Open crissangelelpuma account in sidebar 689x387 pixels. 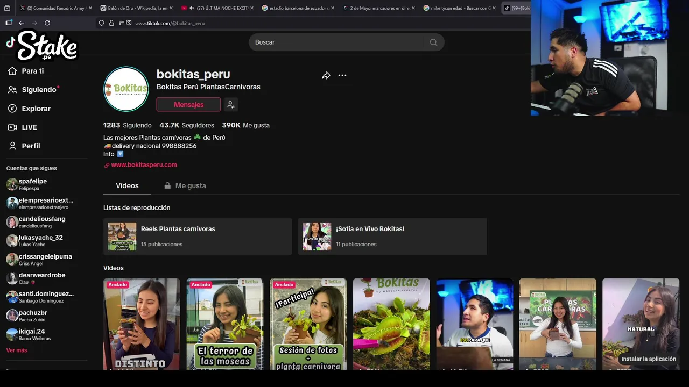[46, 260]
